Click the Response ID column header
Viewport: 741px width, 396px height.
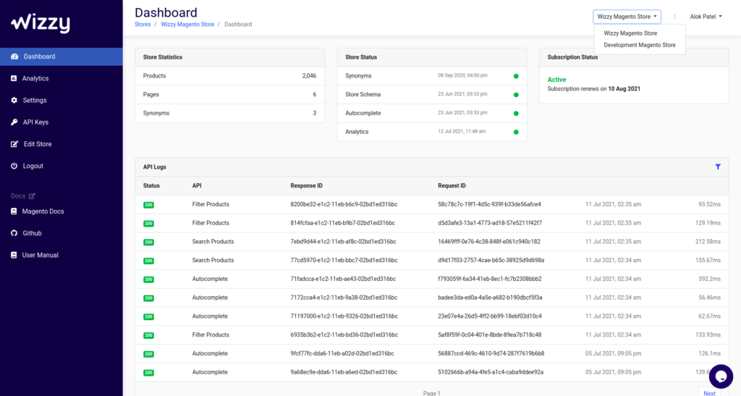[x=306, y=186]
